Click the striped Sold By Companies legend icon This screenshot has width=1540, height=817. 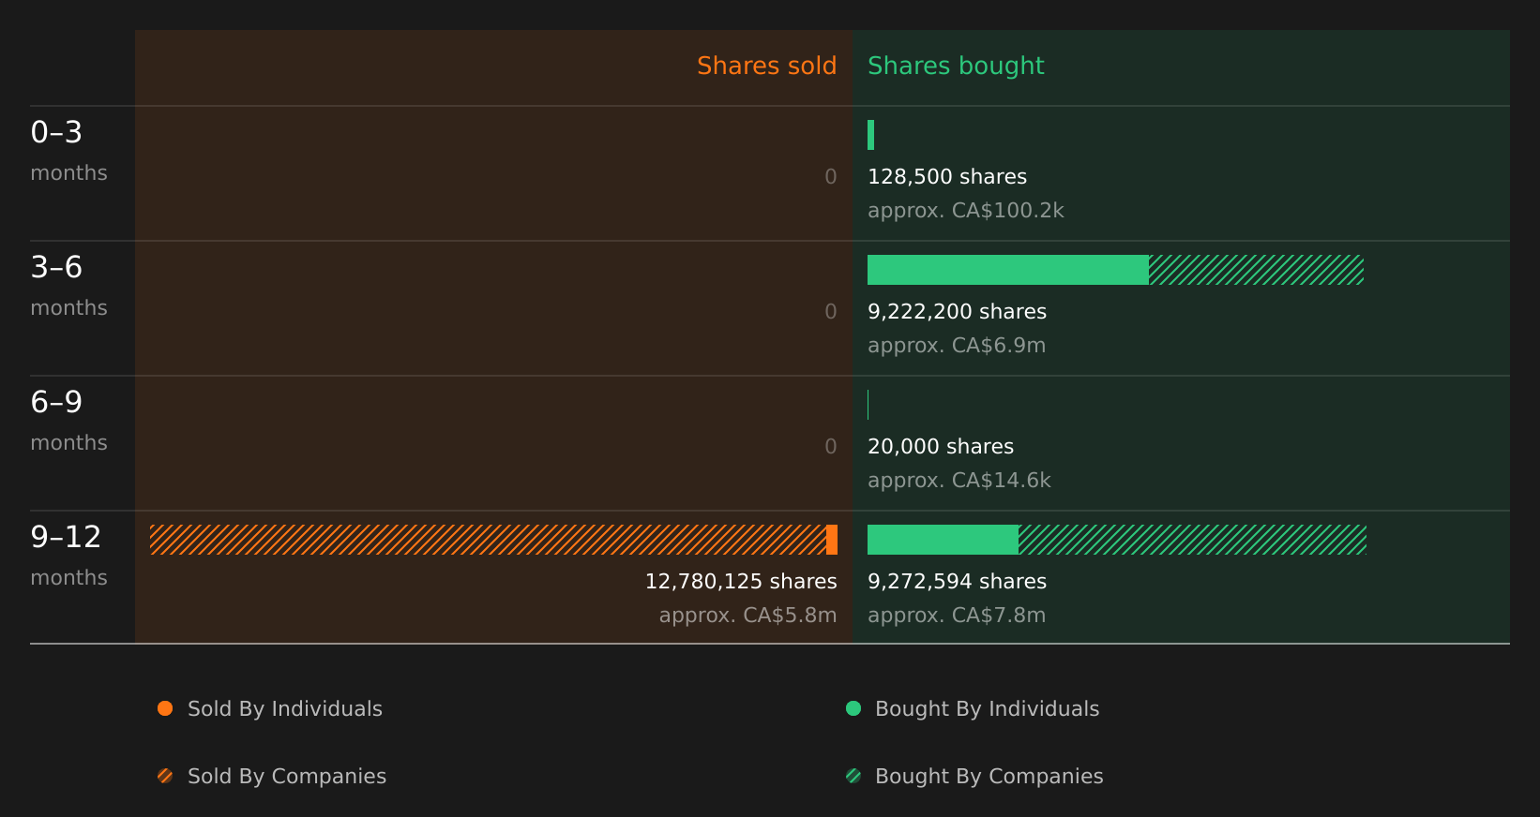coord(165,776)
